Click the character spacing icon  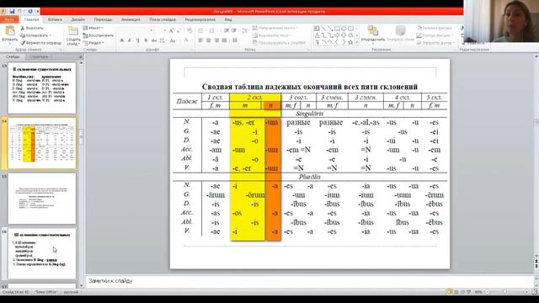pyautogui.click(x=163, y=40)
